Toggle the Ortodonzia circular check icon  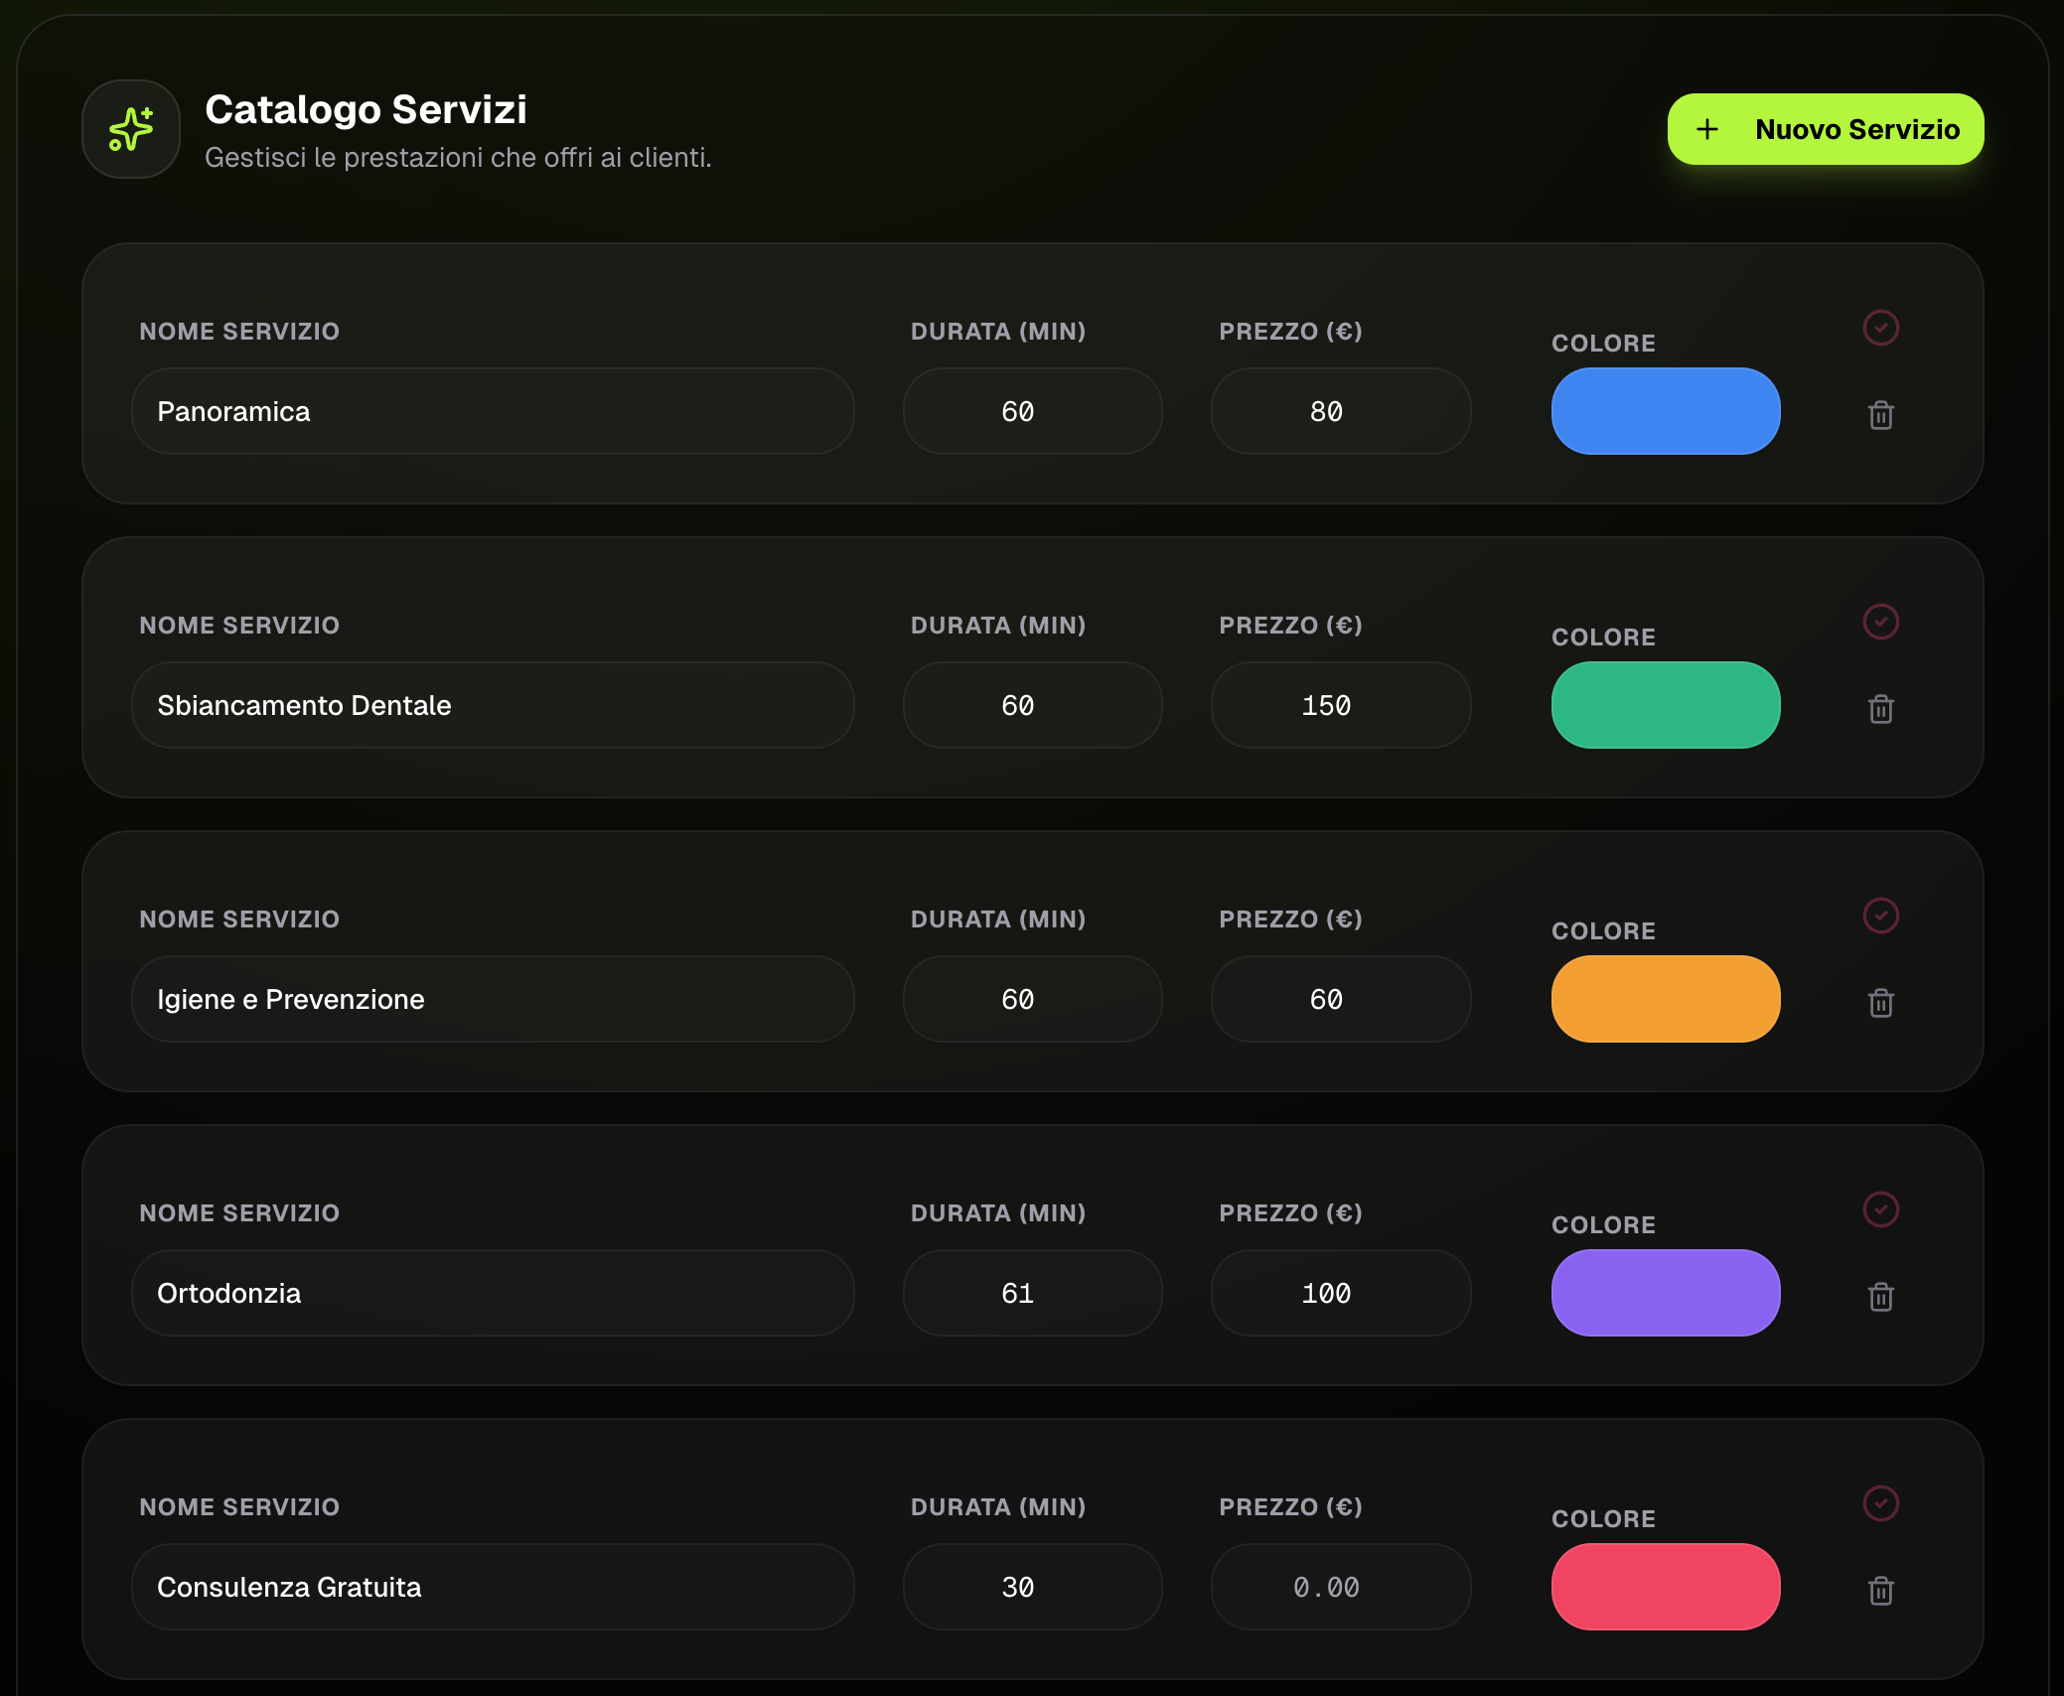click(x=1880, y=1209)
